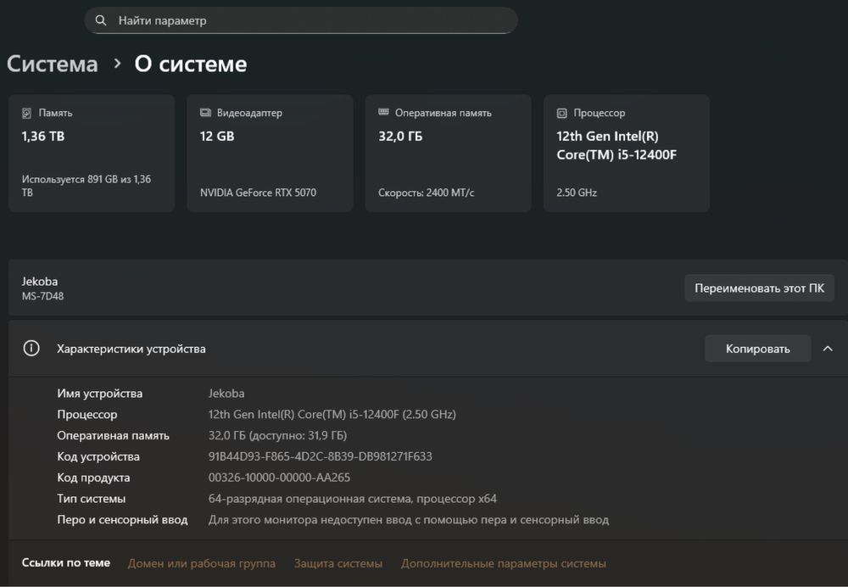Click Перо и сенсорный ввод label
The width and height of the screenshot is (848, 587).
[x=122, y=520]
